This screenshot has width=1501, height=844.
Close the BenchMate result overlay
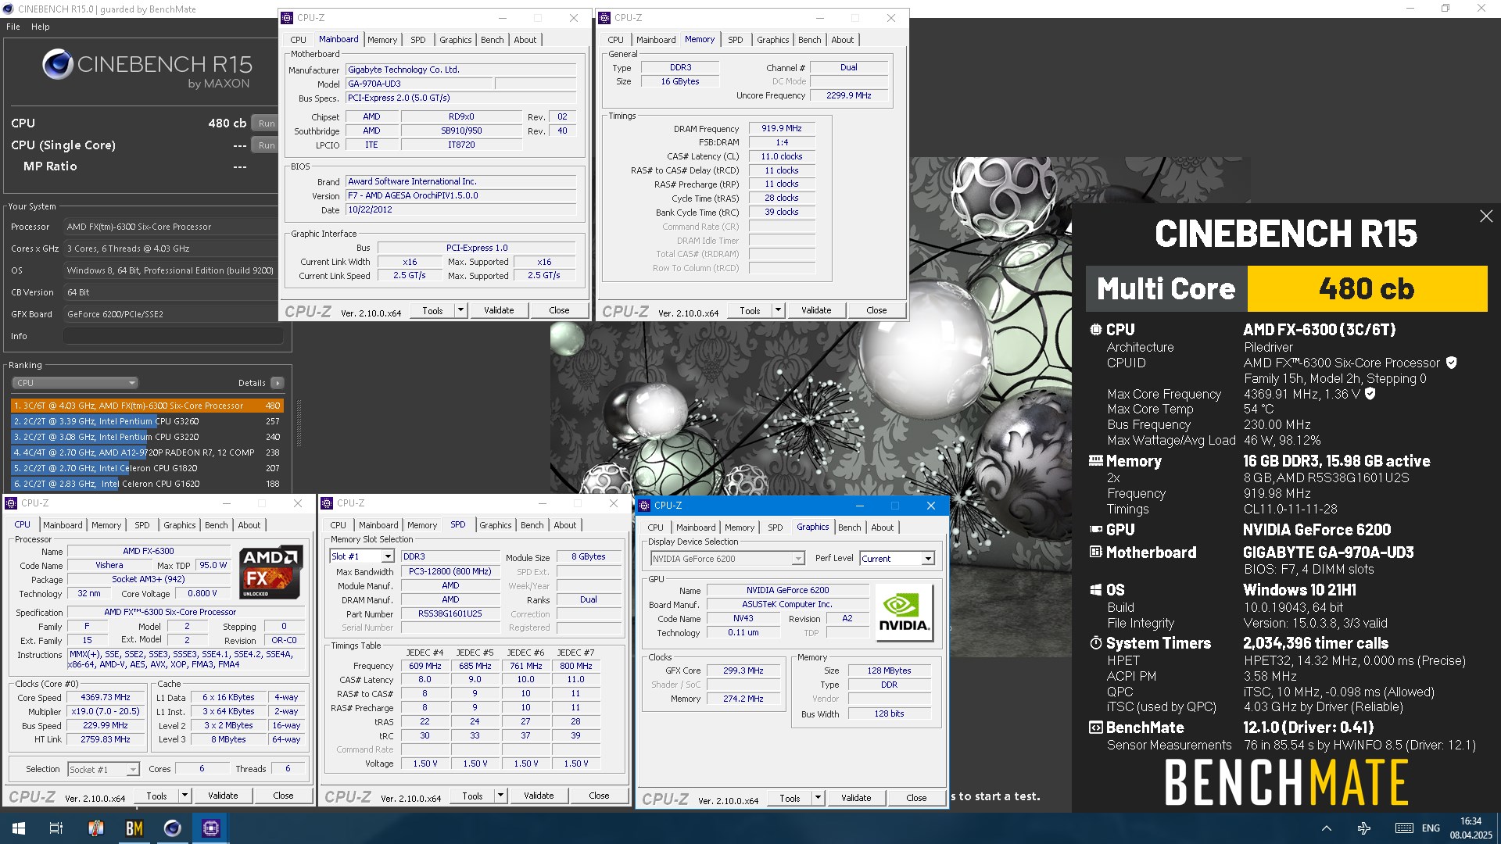pyautogui.click(x=1486, y=216)
